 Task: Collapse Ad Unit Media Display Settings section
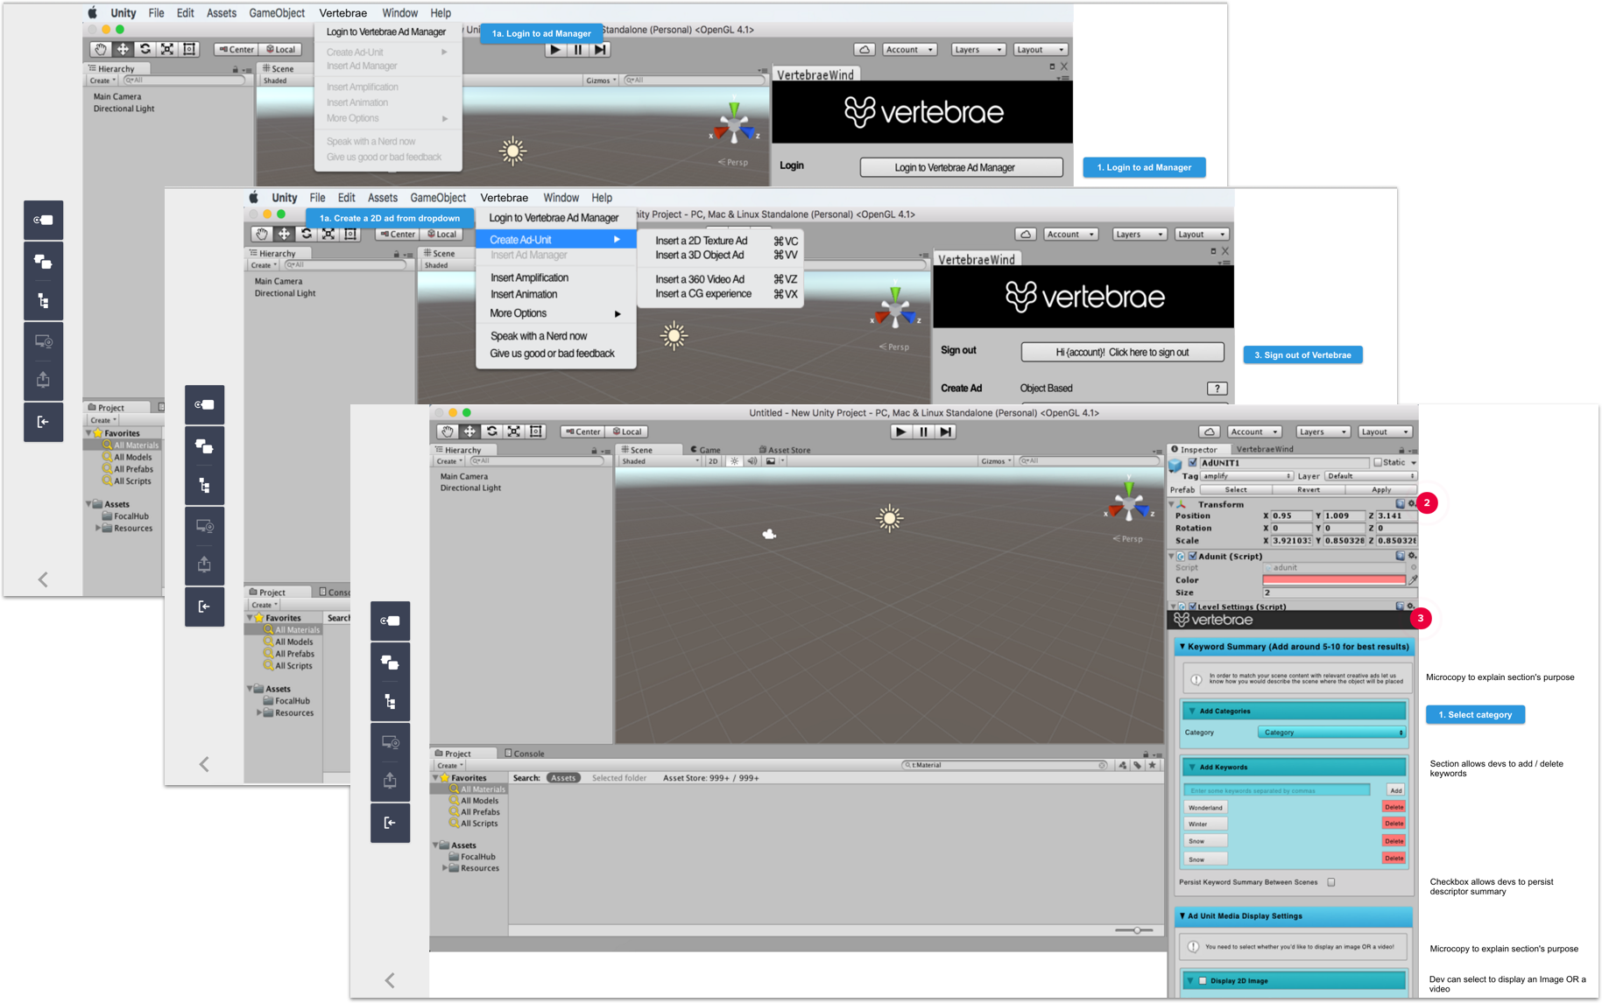point(1182,916)
